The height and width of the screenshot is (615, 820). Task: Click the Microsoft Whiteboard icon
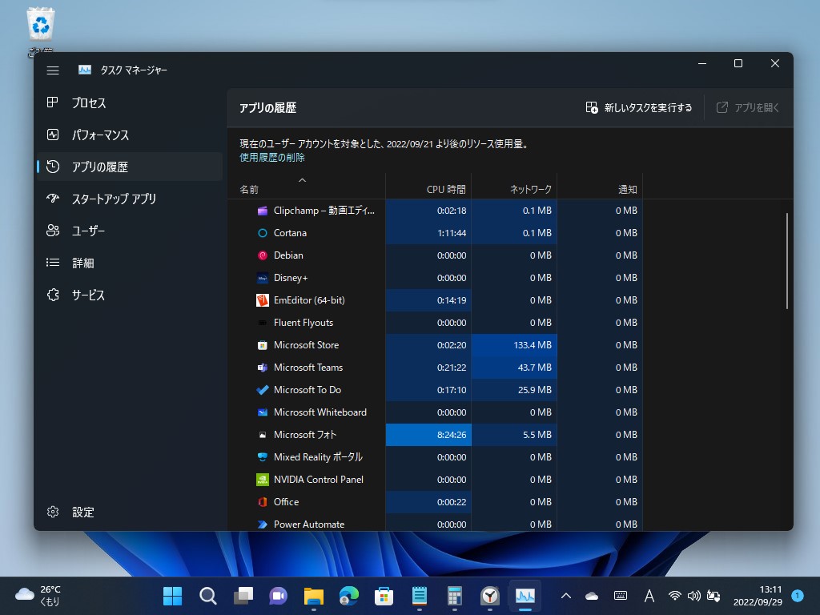tap(263, 412)
